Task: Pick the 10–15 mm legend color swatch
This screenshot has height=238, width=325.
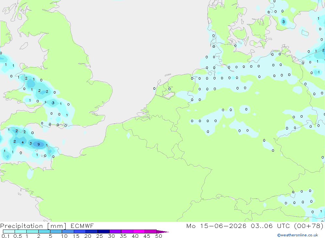Action: coord(68,232)
